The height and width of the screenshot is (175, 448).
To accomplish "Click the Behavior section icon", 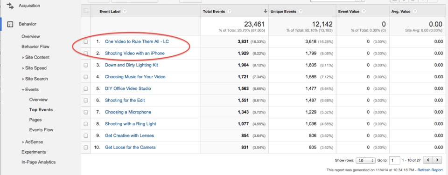I will [10, 24].
